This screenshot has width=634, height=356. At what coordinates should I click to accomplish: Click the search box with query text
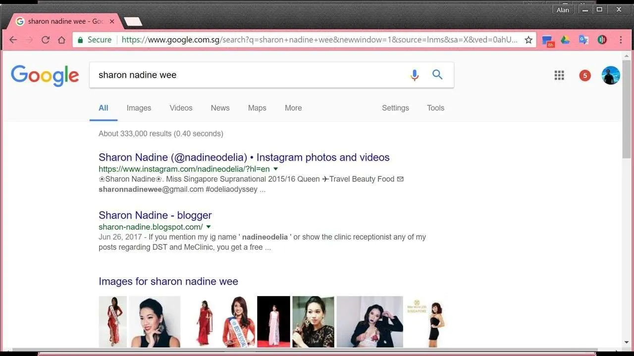click(x=248, y=75)
